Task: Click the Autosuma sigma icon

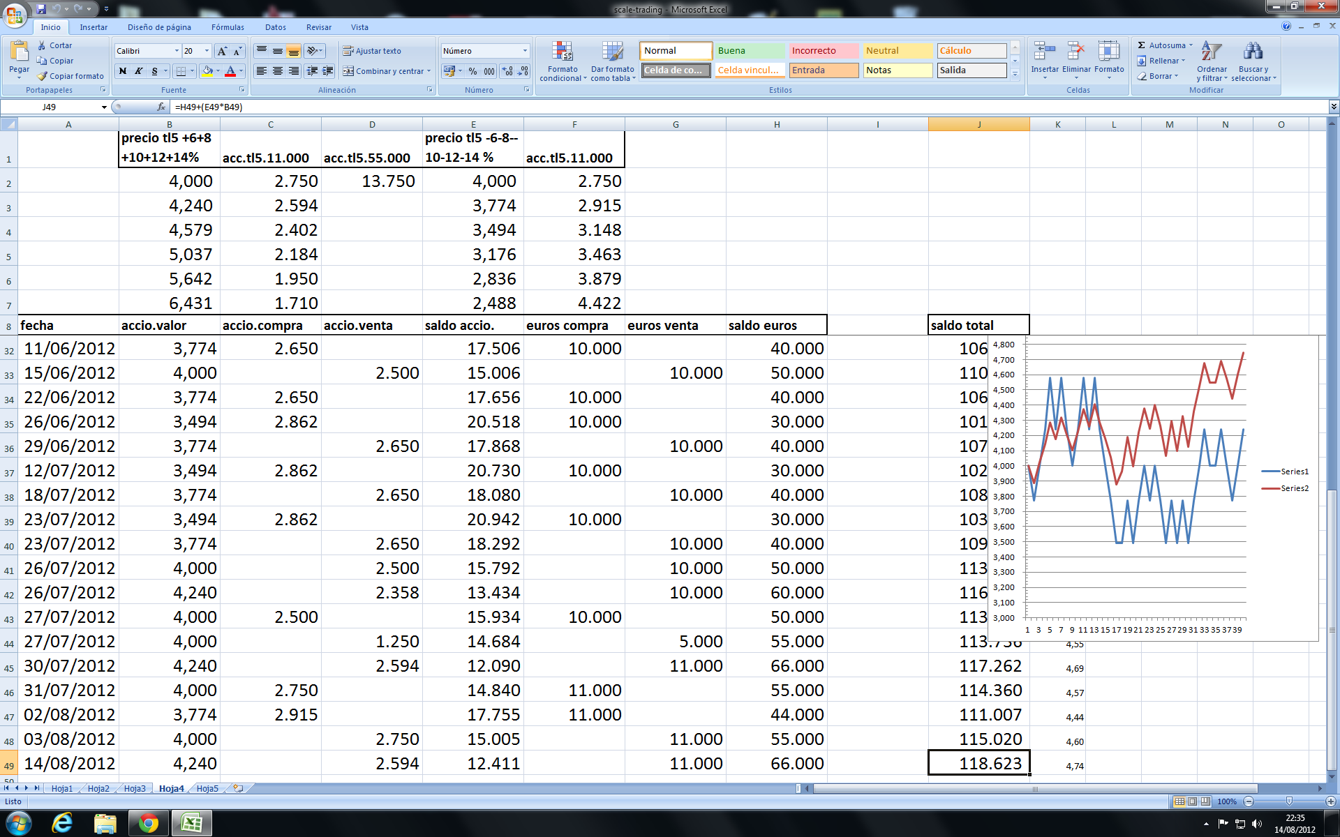Action: click(x=1142, y=45)
